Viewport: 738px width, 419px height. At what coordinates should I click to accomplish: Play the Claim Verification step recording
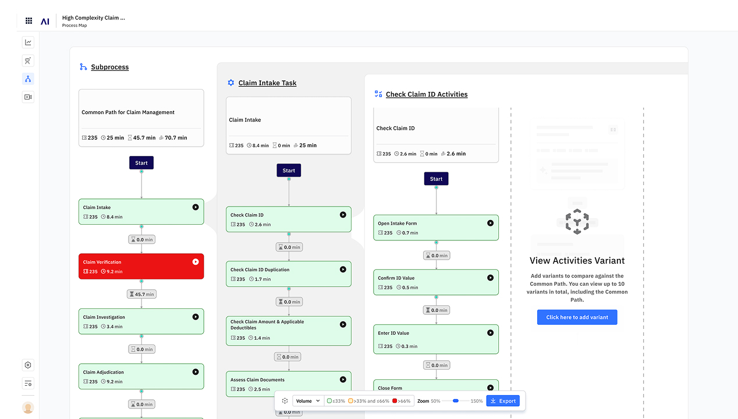[196, 262]
